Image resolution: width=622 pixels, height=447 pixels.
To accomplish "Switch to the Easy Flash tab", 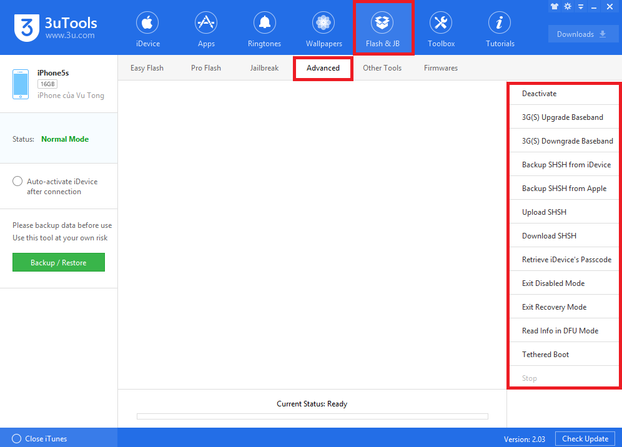I will point(147,68).
